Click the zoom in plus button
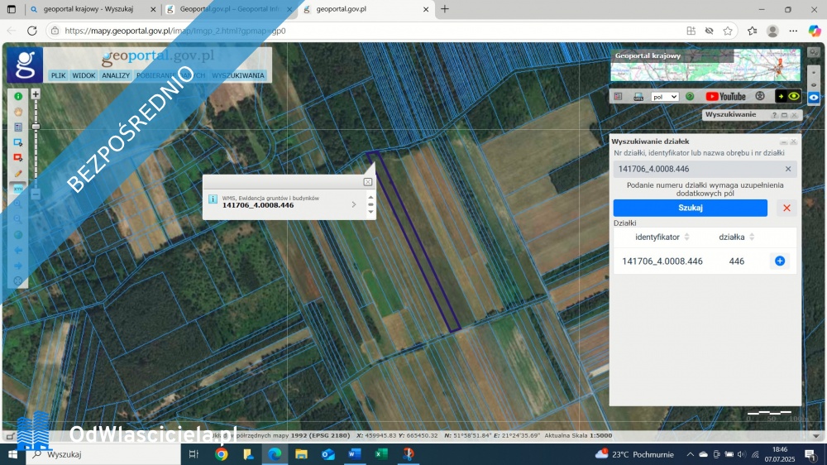827x465 pixels. click(x=36, y=94)
